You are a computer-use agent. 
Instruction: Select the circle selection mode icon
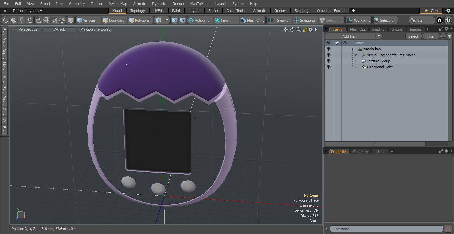click(x=6, y=20)
